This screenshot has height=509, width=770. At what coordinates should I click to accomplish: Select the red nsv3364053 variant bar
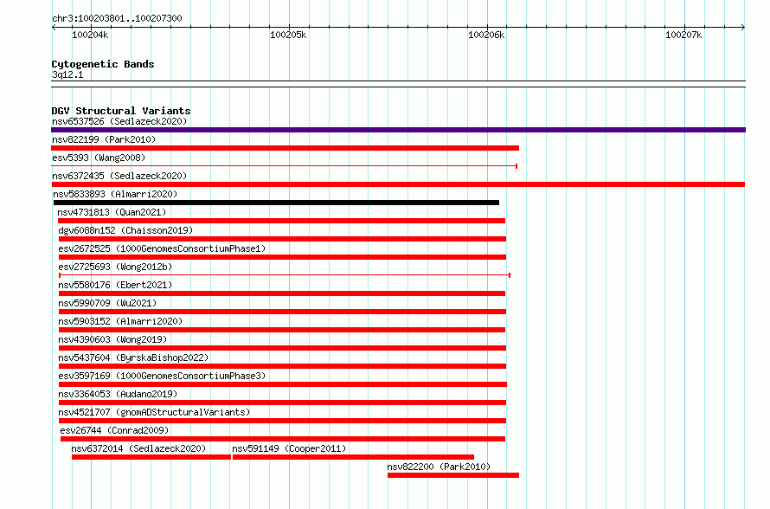point(282,403)
